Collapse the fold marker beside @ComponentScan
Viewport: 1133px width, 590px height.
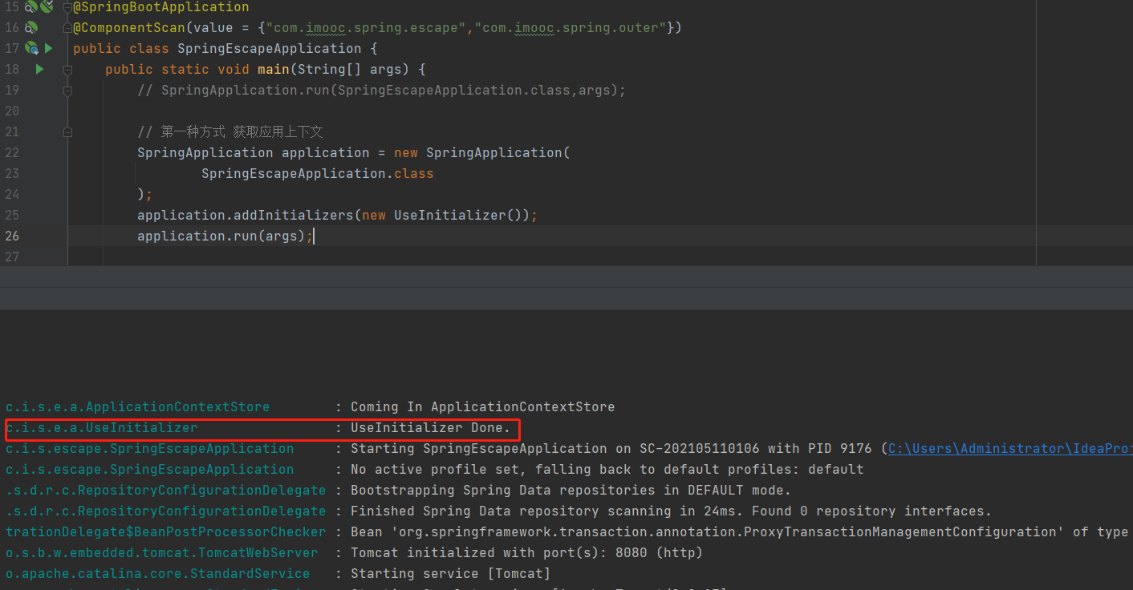pyautogui.click(x=67, y=28)
